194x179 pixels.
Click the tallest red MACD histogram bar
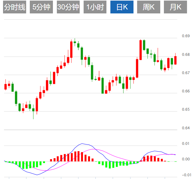[x=78, y=156]
